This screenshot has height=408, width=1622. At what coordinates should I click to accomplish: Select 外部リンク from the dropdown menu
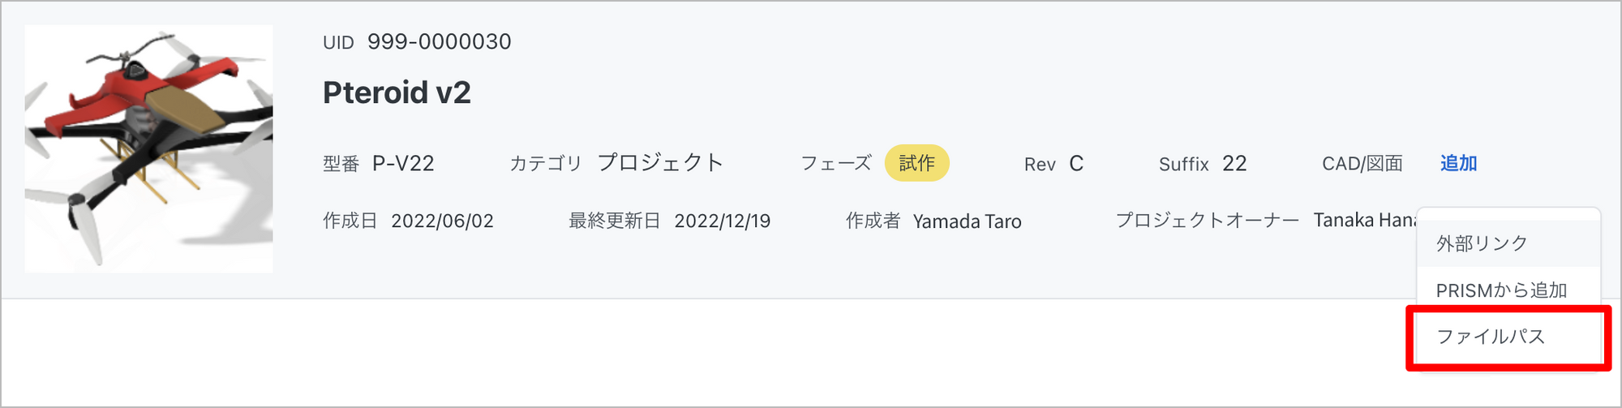tap(1508, 243)
